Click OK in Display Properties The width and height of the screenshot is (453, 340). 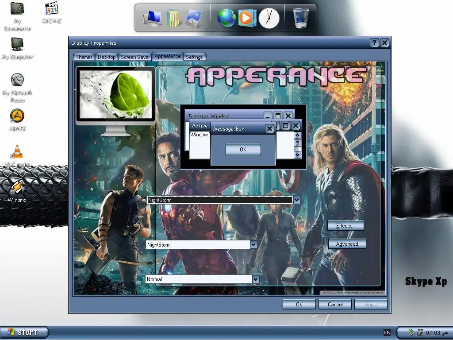coord(299,305)
